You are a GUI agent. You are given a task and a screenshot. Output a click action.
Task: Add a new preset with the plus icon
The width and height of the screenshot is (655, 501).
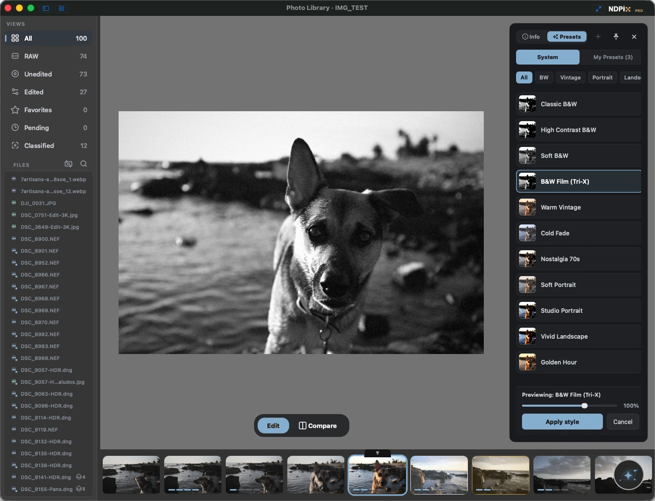pyautogui.click(x=598, y=37)
